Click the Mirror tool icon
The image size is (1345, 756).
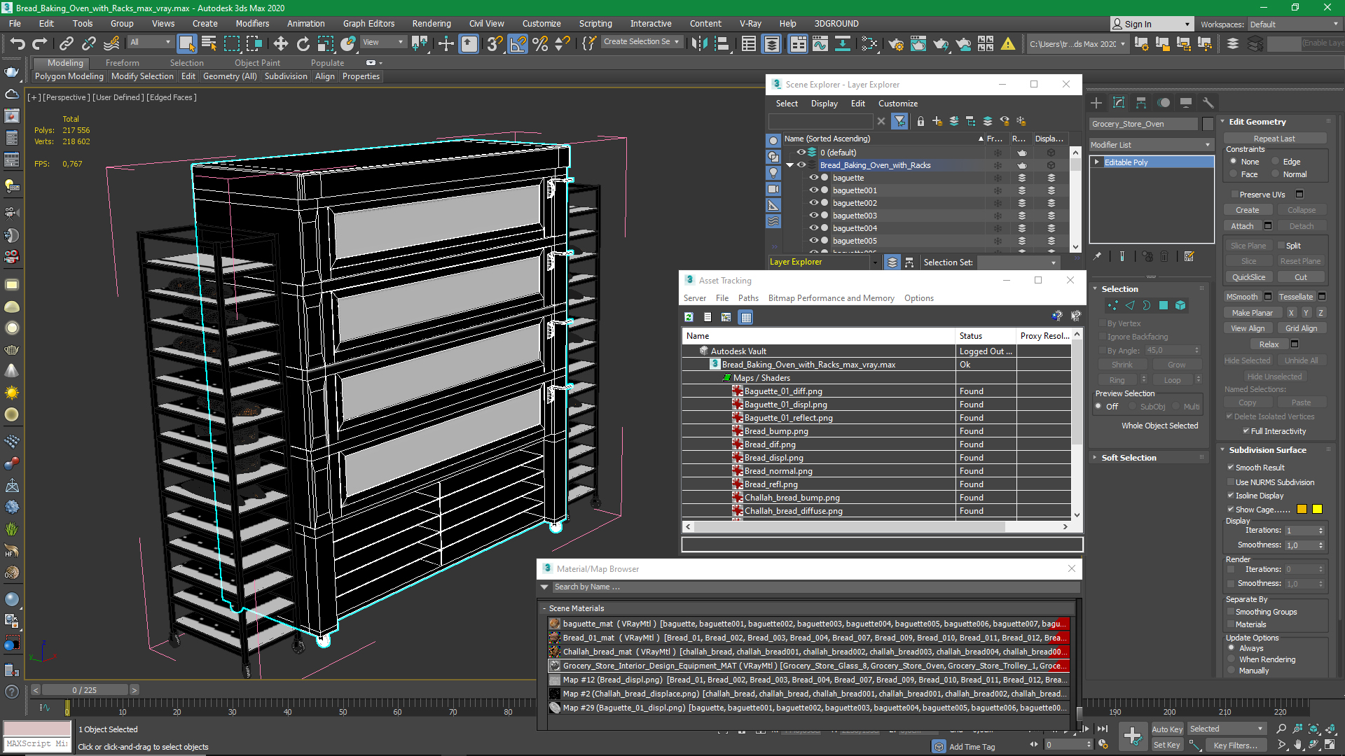699,43
